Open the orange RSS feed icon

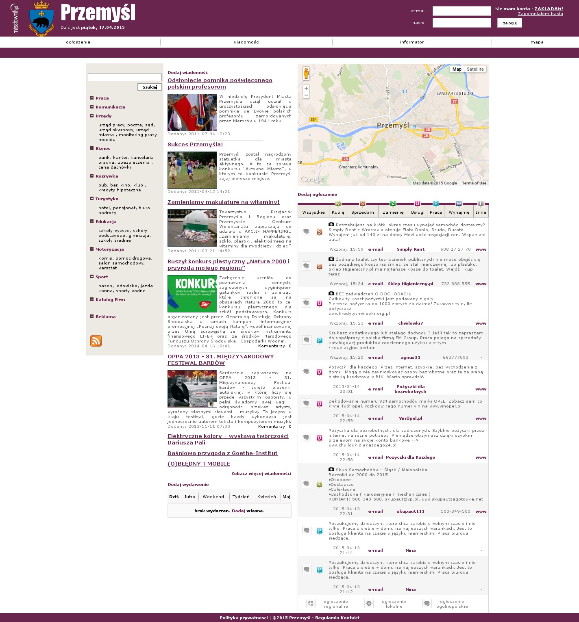[96, 341]
